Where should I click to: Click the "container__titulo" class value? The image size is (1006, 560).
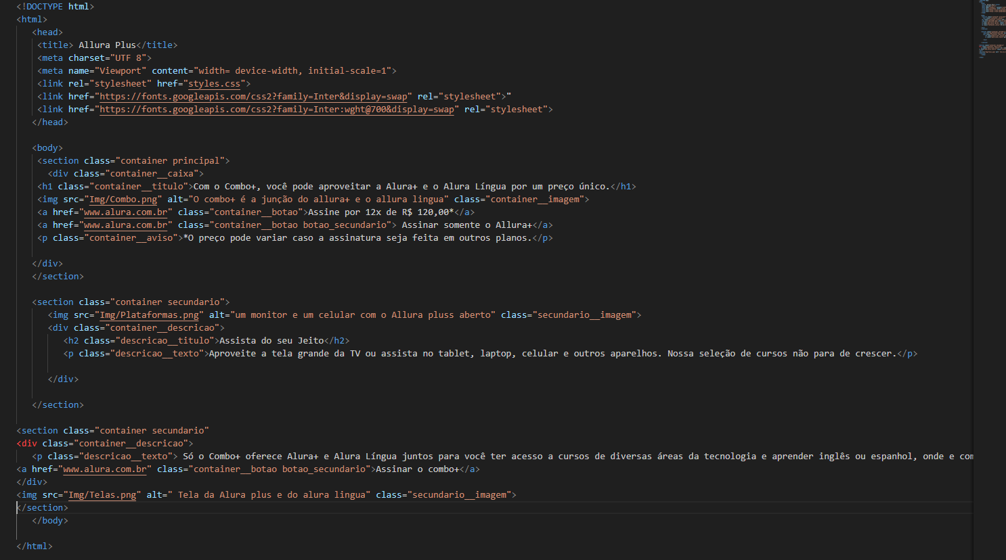click(139, 187)
